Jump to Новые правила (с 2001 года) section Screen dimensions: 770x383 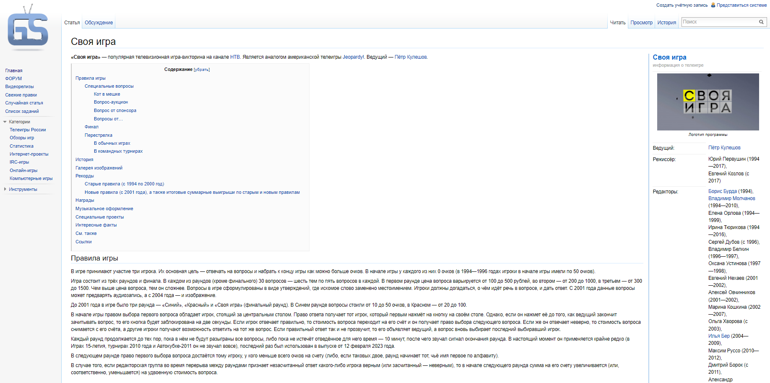click(192, 192)
